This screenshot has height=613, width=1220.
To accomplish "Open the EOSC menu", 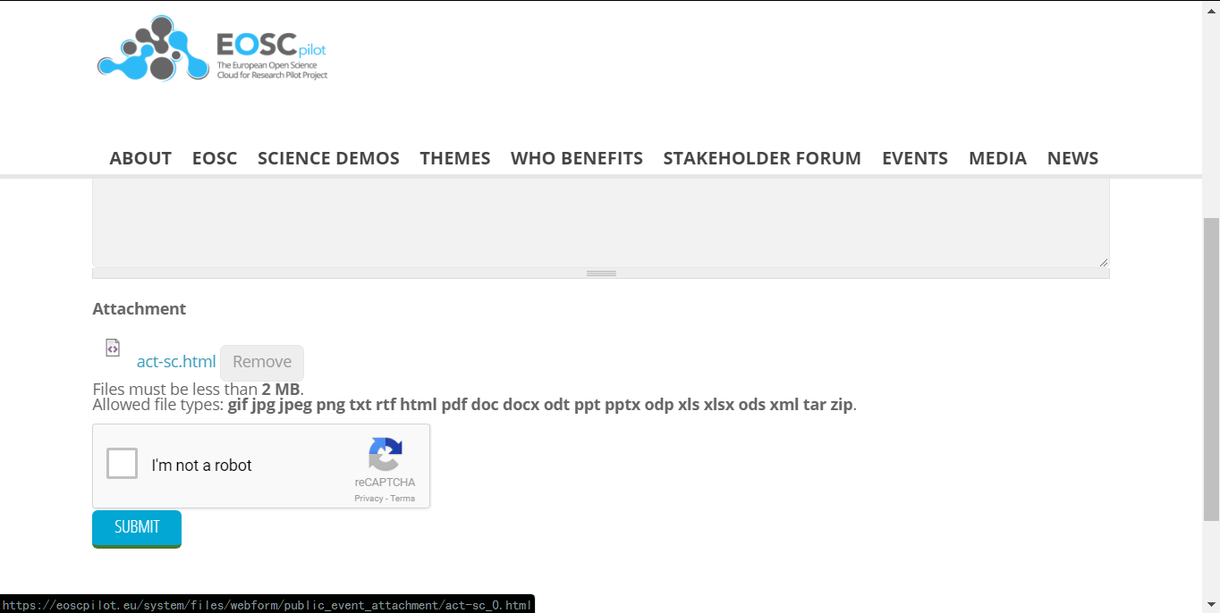I will click(215, 158).
